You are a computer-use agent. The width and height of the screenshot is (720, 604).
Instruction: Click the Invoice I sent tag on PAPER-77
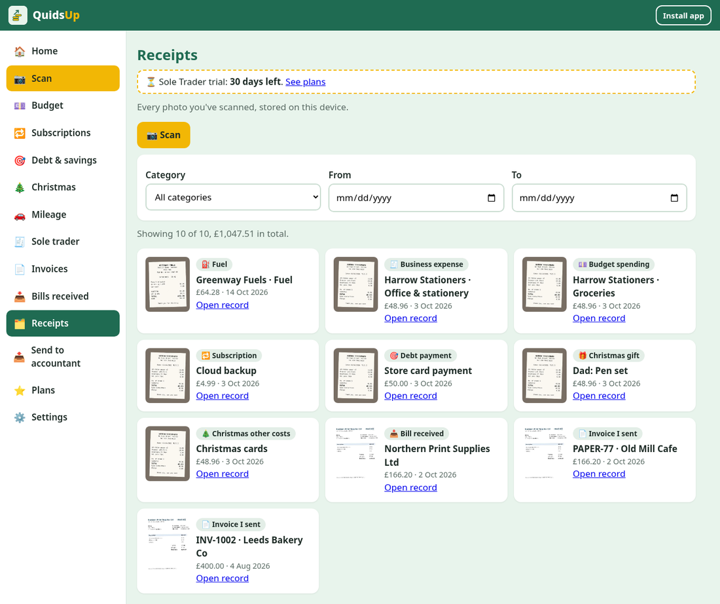tap(607, 434)
